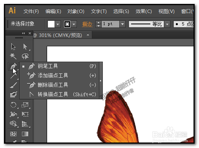This screenshot has height=148, width=199.
Task: Select the Selection tool (black arrow)
Action: 13,47
